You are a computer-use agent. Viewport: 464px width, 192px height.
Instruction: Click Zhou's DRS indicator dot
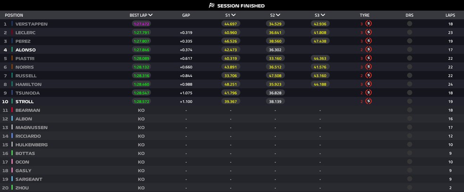pyautogui.click(x=410, y=187)
